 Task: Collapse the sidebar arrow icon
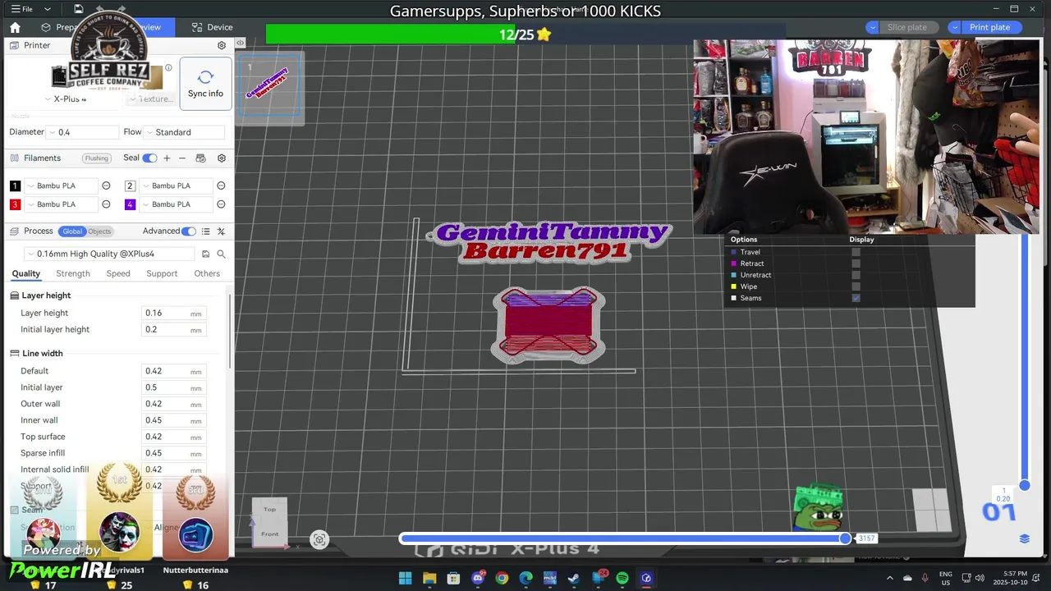(240, 43)
